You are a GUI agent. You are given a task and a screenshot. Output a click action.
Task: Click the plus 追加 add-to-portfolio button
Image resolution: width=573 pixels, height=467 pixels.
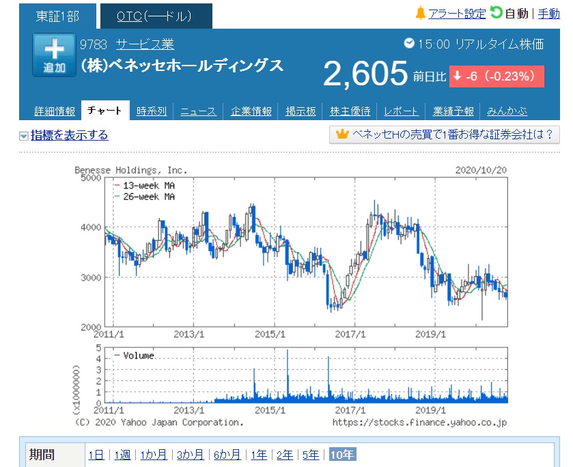(x=54, y=55)
